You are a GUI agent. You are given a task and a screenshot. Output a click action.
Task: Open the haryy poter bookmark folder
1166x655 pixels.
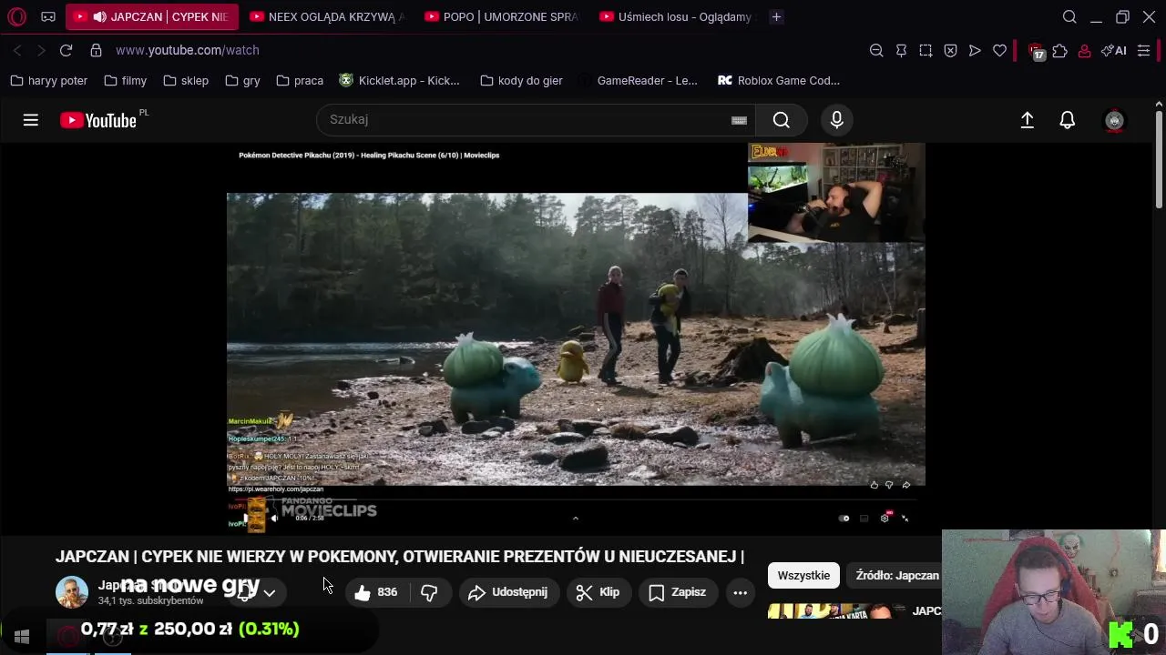point(48,80)
